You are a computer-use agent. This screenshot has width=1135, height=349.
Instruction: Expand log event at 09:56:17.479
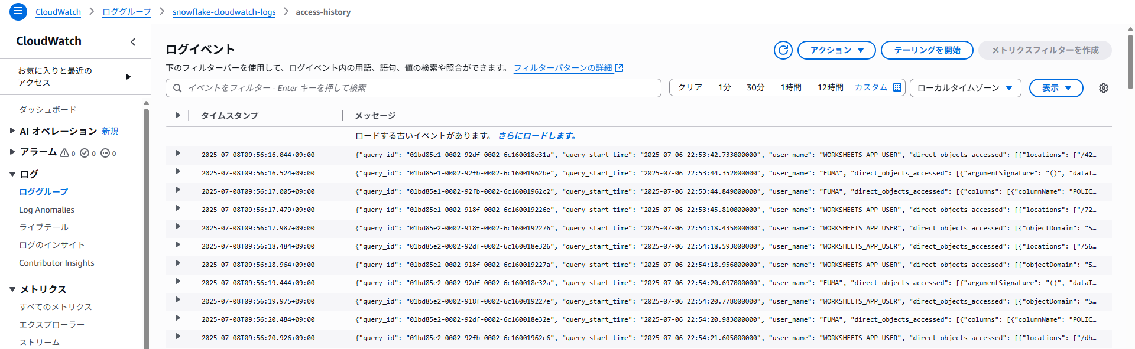click(177, 208)
